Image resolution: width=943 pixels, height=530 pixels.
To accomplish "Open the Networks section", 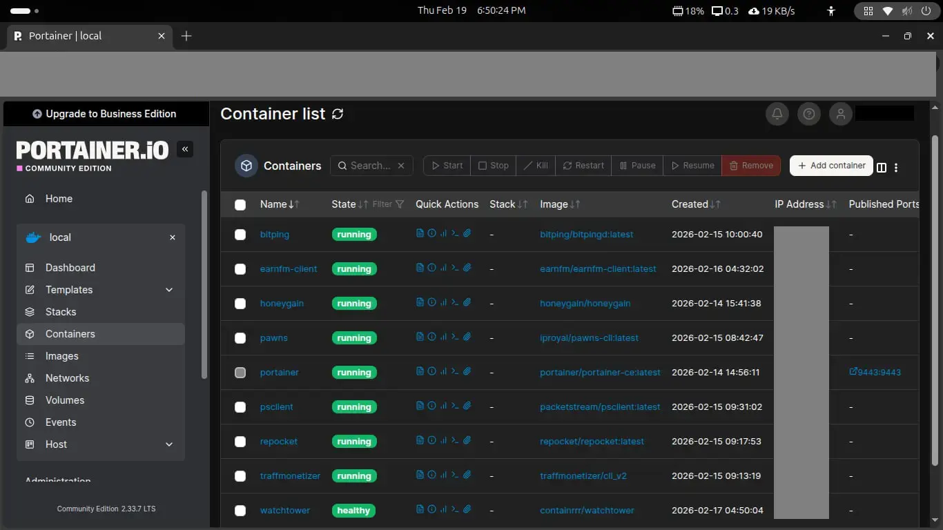I will 100,378.
